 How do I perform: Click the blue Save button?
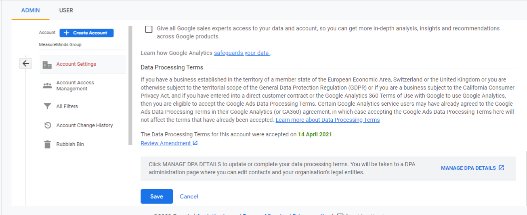(x=157, y=196)
